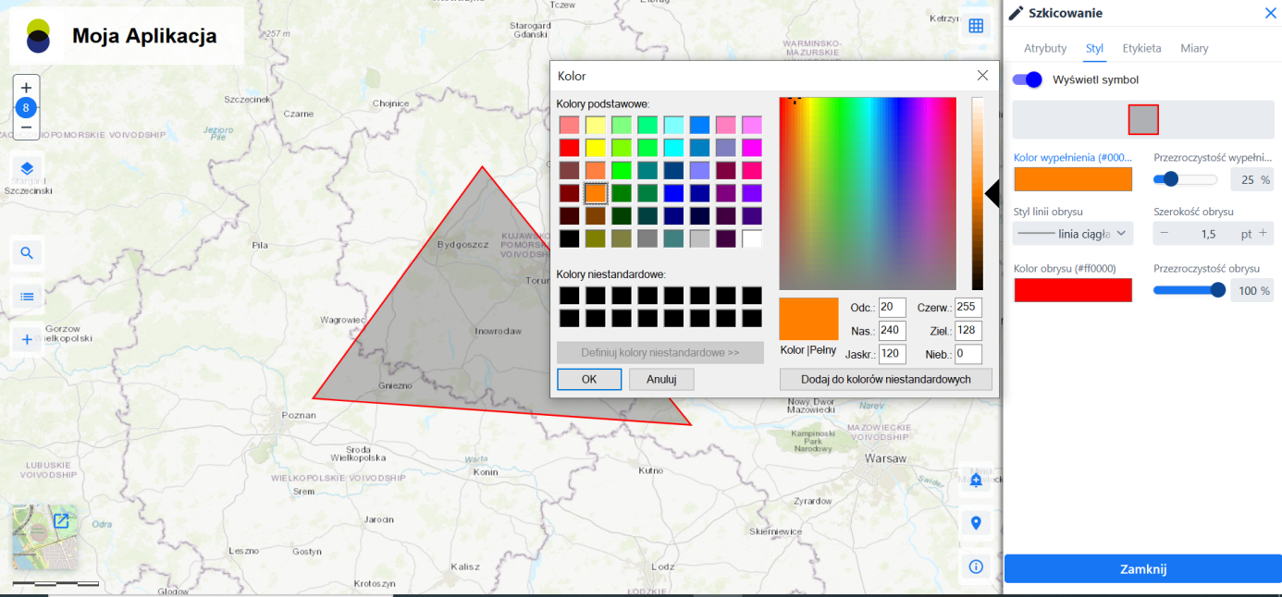Toggle the Wyświetl symbol switch
The height and width of the screenshot is (597, 1282).
[1028, 79]
